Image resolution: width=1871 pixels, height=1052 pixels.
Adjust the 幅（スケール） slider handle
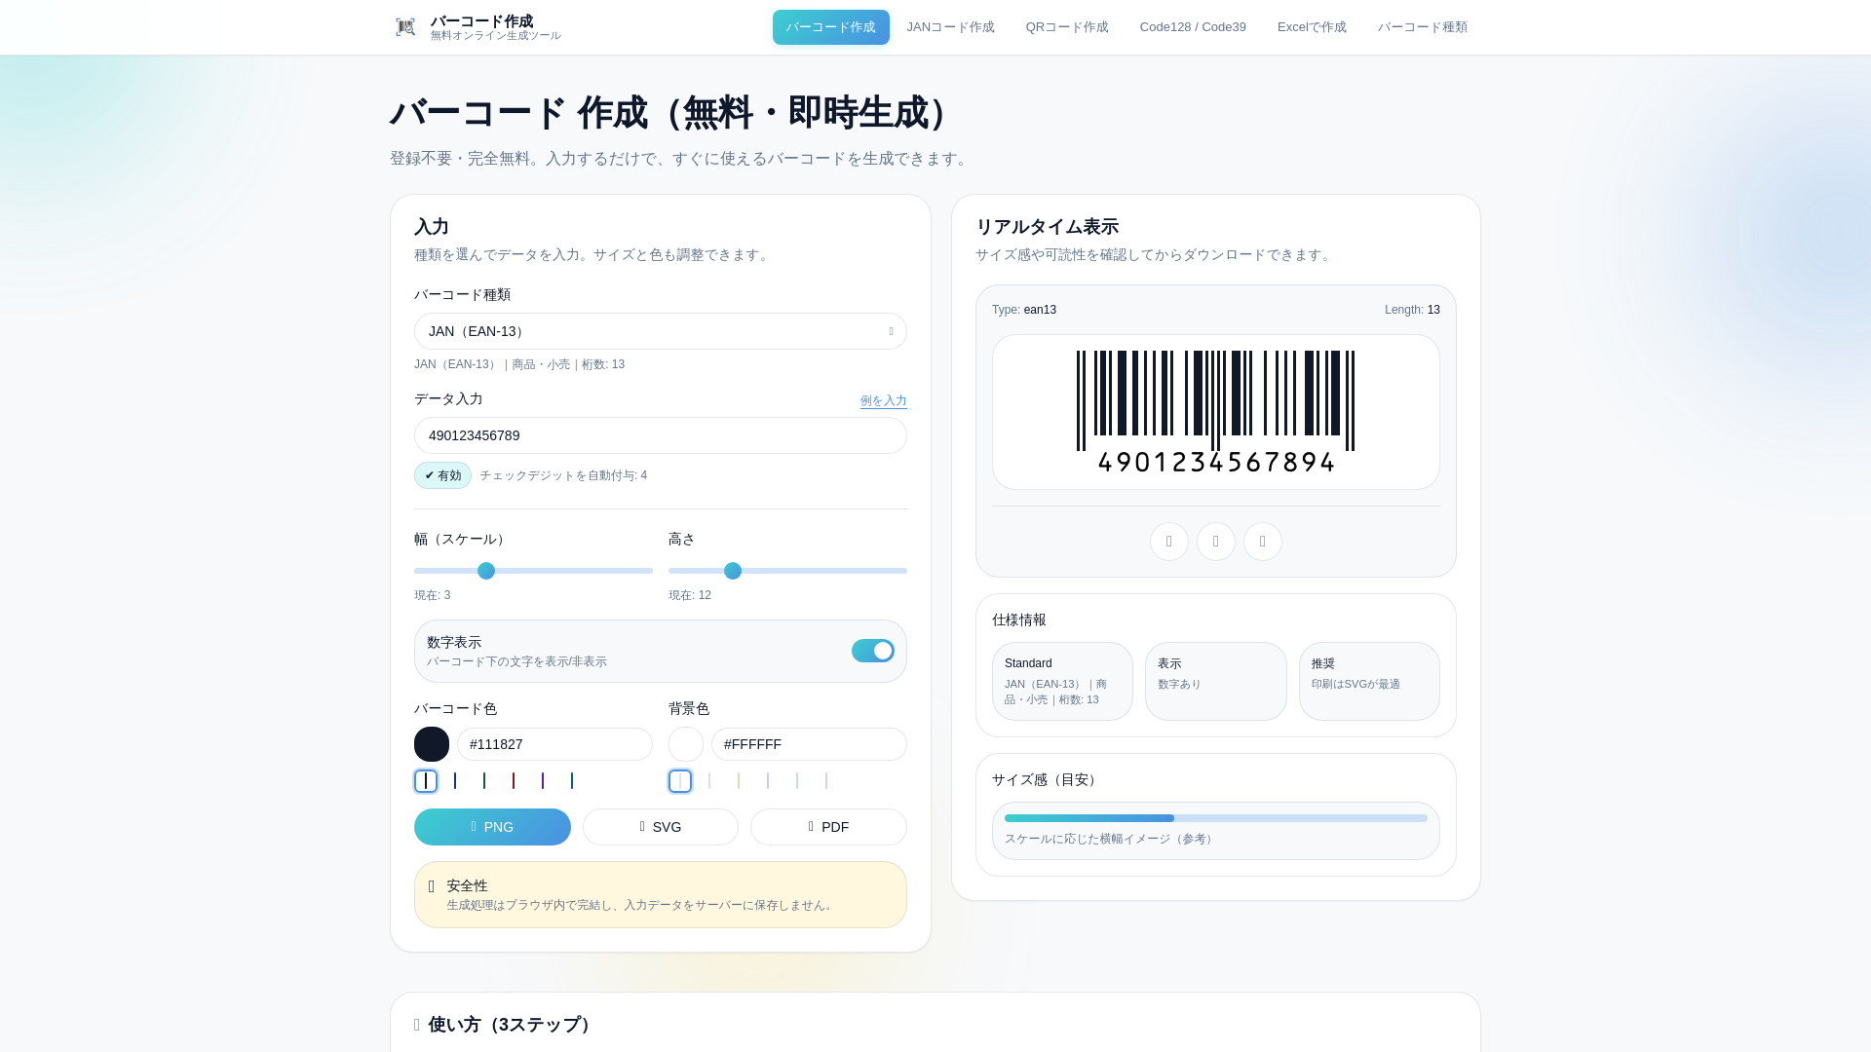pyautogui.click(x=486, y=571)
